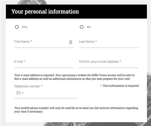Click the "First Name" placeholder label

click(22, 42)
